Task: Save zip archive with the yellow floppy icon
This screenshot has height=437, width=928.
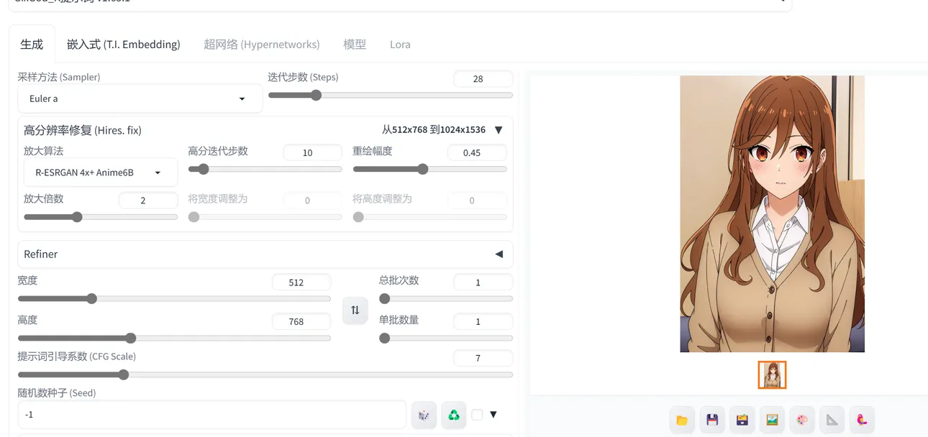Action: coord(742,420)
